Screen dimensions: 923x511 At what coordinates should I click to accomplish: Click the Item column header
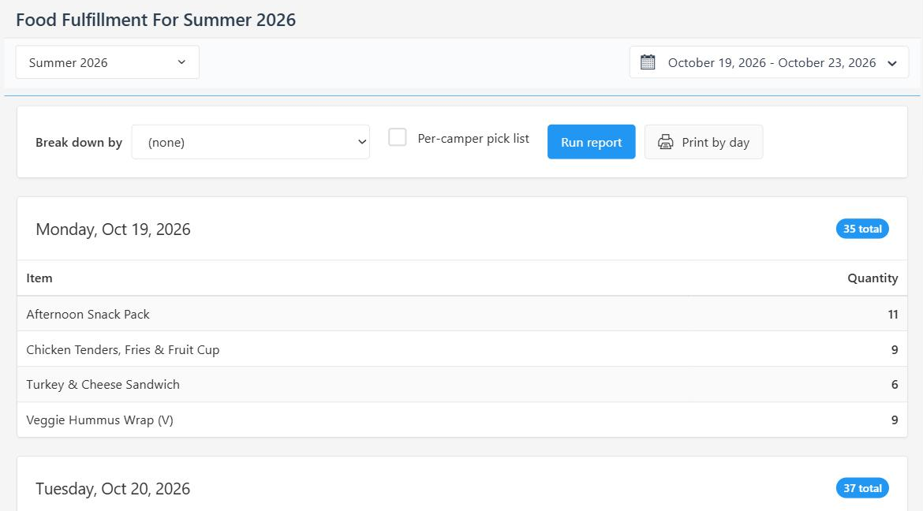pos(39,278)
